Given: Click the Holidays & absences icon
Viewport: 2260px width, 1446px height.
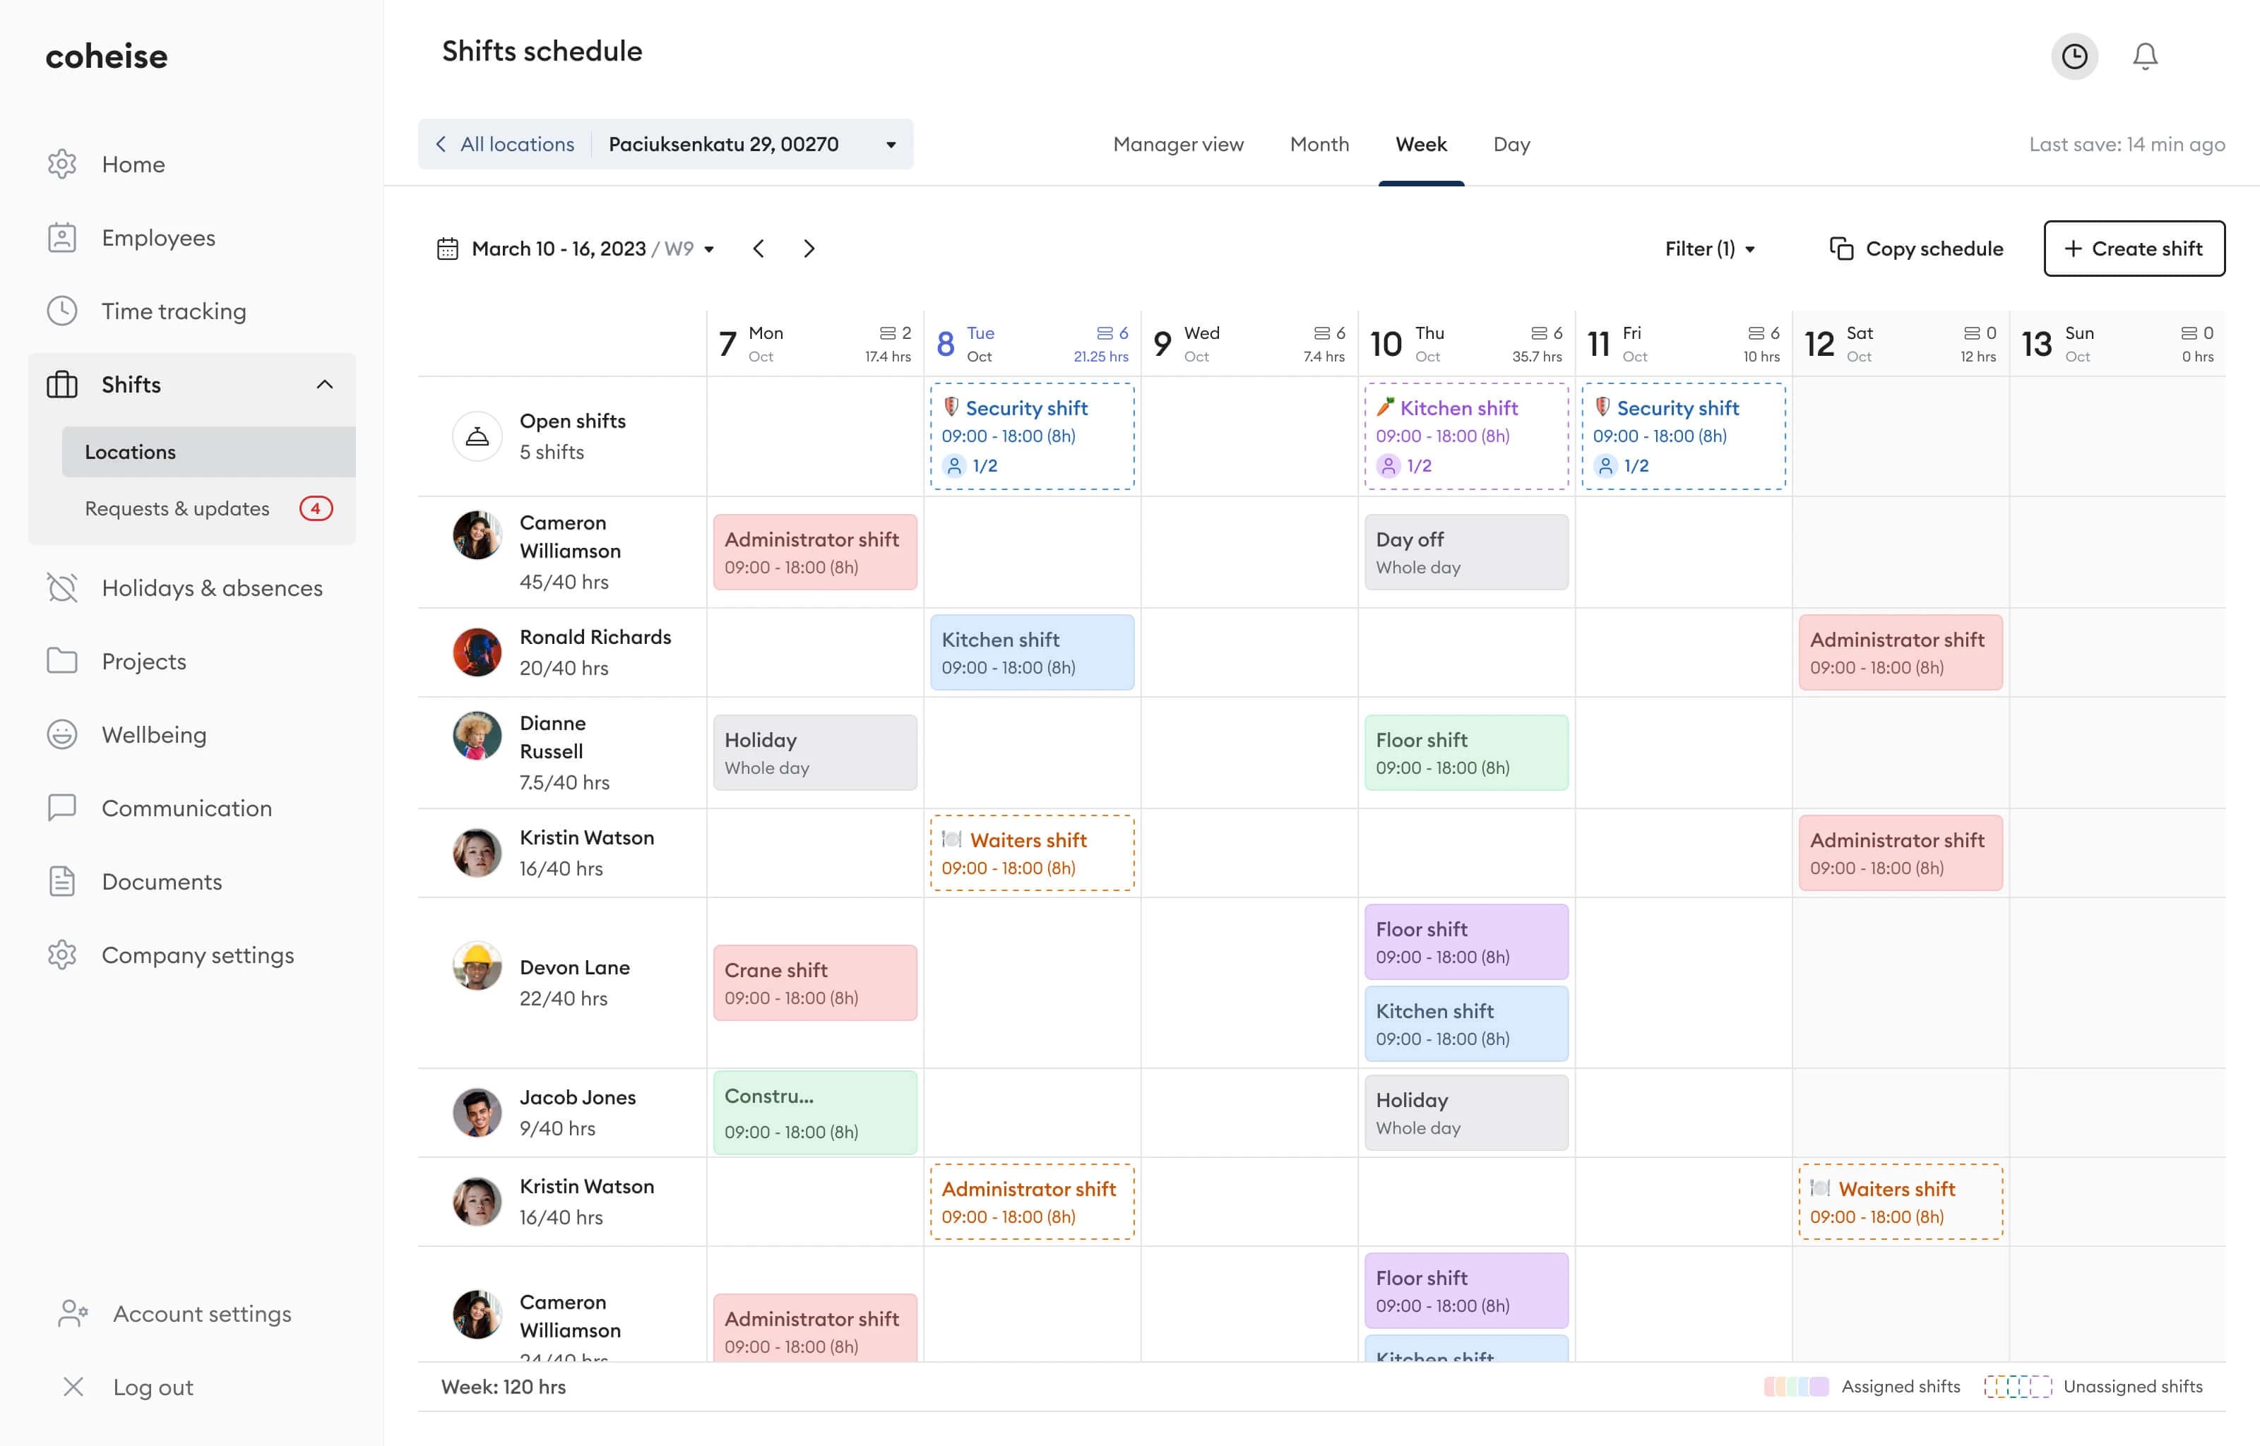Looking at the screenshot, I should [x=62, y=587].
